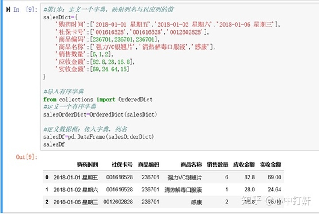This screenshot has width=319, height=214.
Task: Click the '购药时间' key in the dictionary code
Action: coord(70,24)
